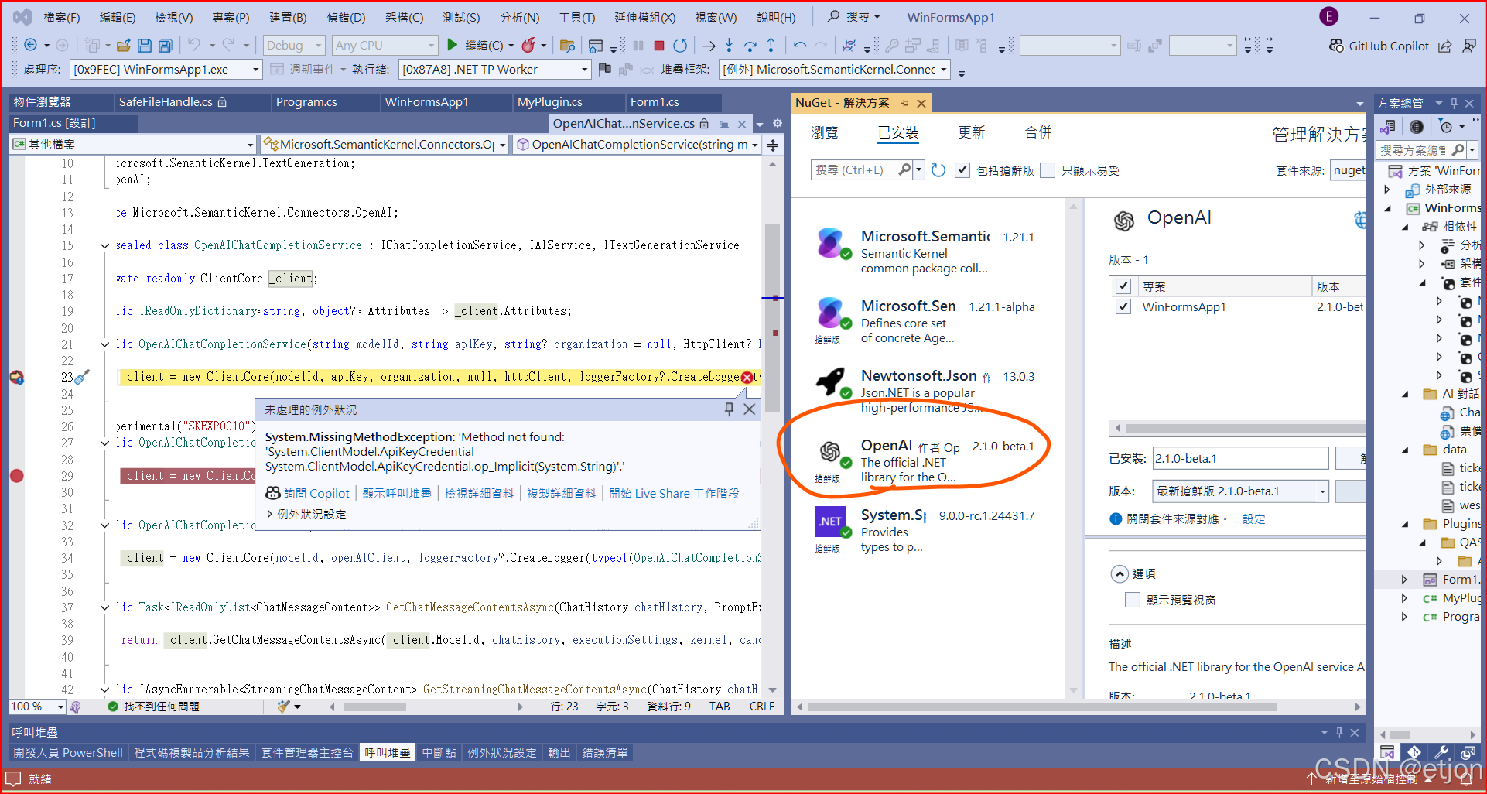Click the code editor horizontal scrollbar thumb
The width and height of the screenshot is (1487, 794).
coord(375,707)
